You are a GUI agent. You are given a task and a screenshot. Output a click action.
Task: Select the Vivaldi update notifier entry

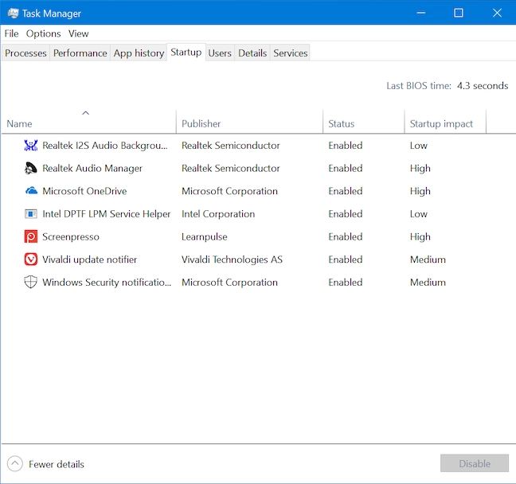89,260
